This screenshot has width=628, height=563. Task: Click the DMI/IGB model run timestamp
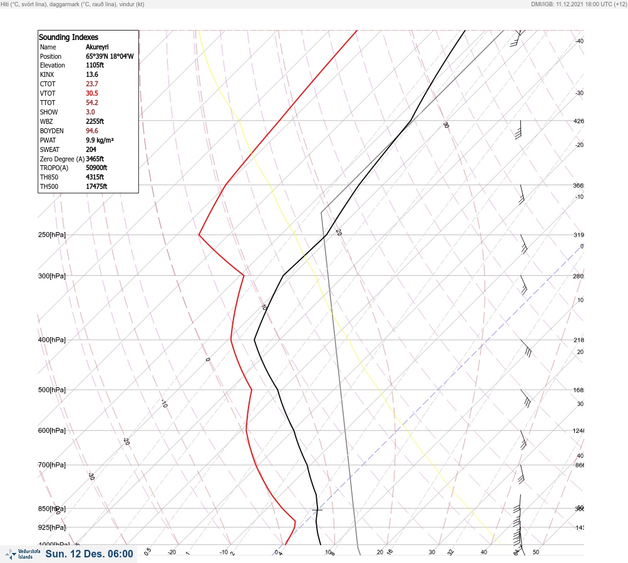point(579,4)
